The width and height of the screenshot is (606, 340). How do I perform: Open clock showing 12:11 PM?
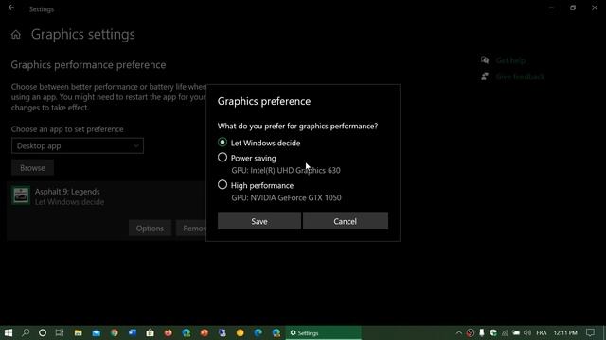565,332
